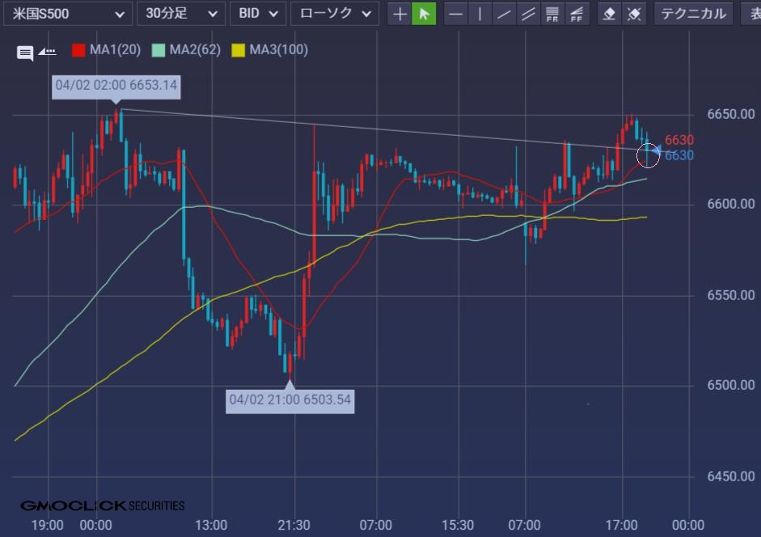Select the arrow pointer tool
Image resolution: width=761 pixels, height=537 pixels.
tap(424, 14)
